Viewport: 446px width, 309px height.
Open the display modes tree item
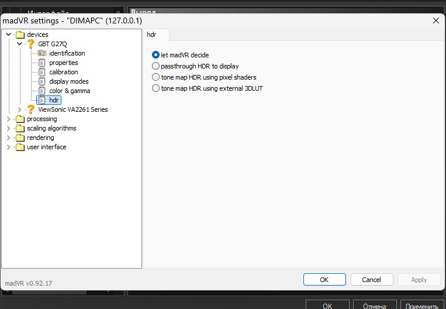click(69, 81)
